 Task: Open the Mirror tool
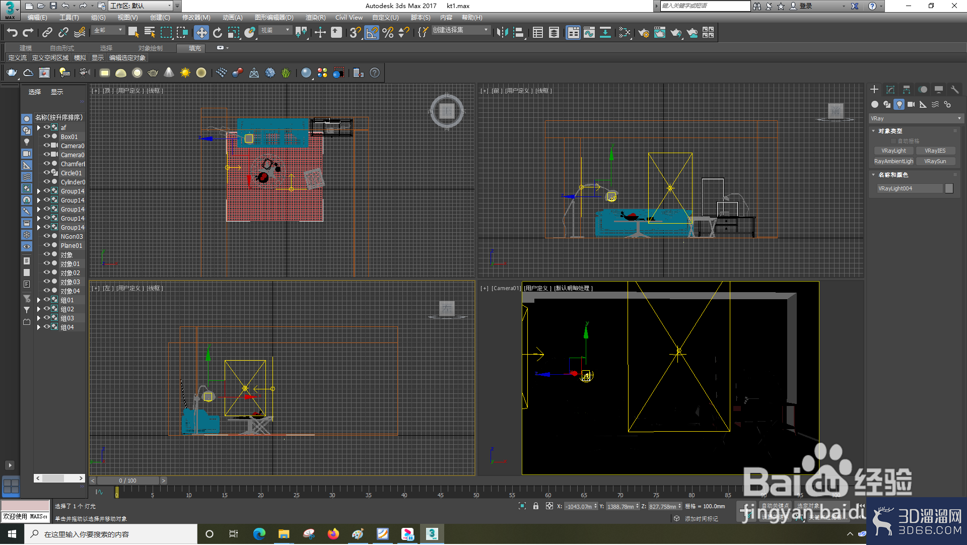point(502,33)
